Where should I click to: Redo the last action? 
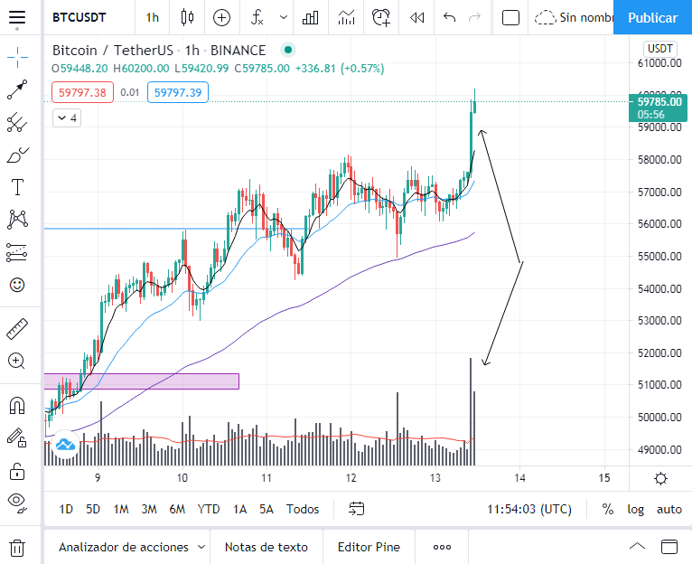(475, 18)
